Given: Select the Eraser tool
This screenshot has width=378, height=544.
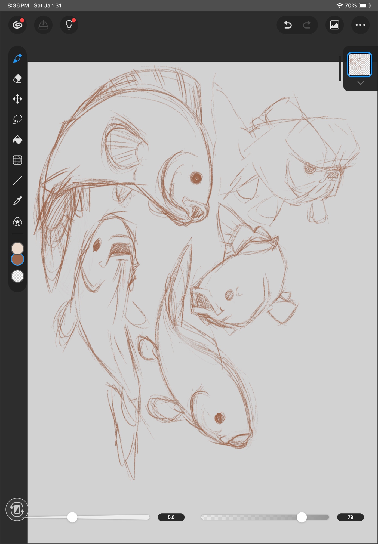Looking at the screenshot, I should click(17, 79).
